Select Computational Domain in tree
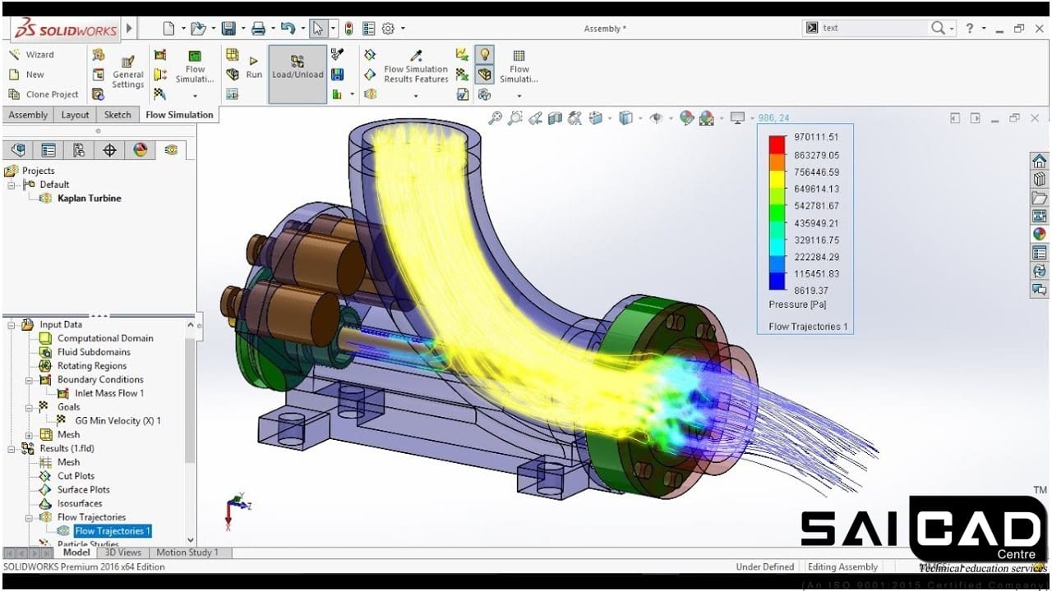 point(105,338)
